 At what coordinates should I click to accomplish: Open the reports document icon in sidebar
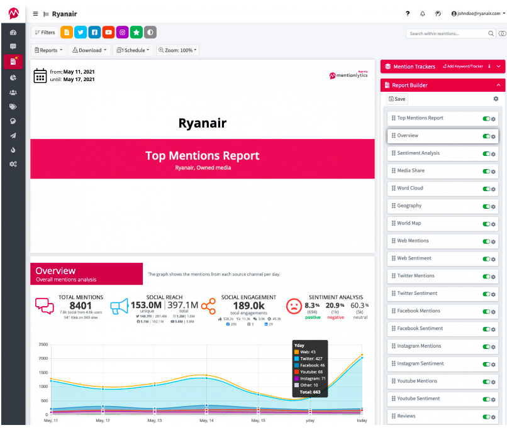point(13,62)
